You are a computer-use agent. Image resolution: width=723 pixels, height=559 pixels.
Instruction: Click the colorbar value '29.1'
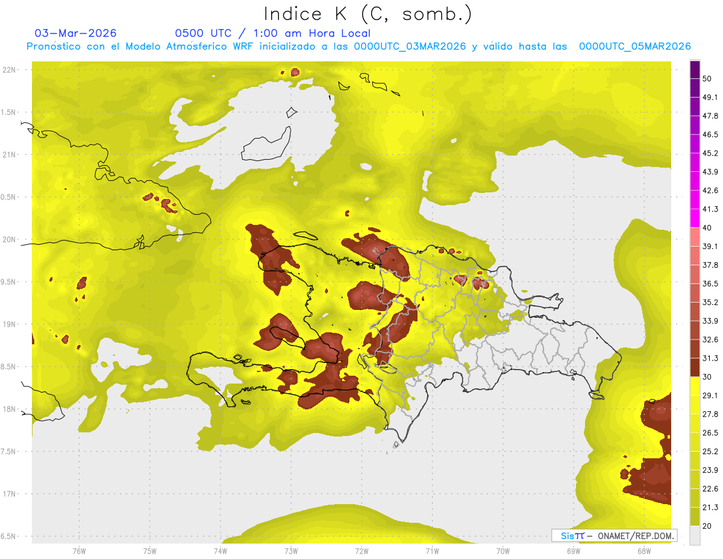711,396
